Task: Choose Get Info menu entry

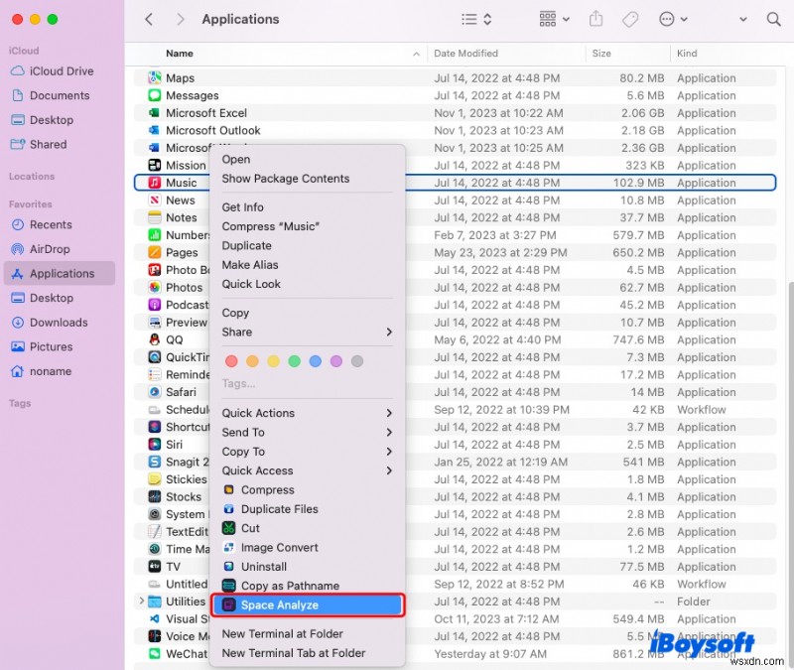Action: [x=307, y=207]
